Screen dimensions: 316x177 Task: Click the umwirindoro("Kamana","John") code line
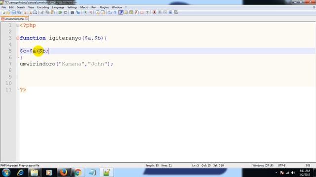[67, 64]
